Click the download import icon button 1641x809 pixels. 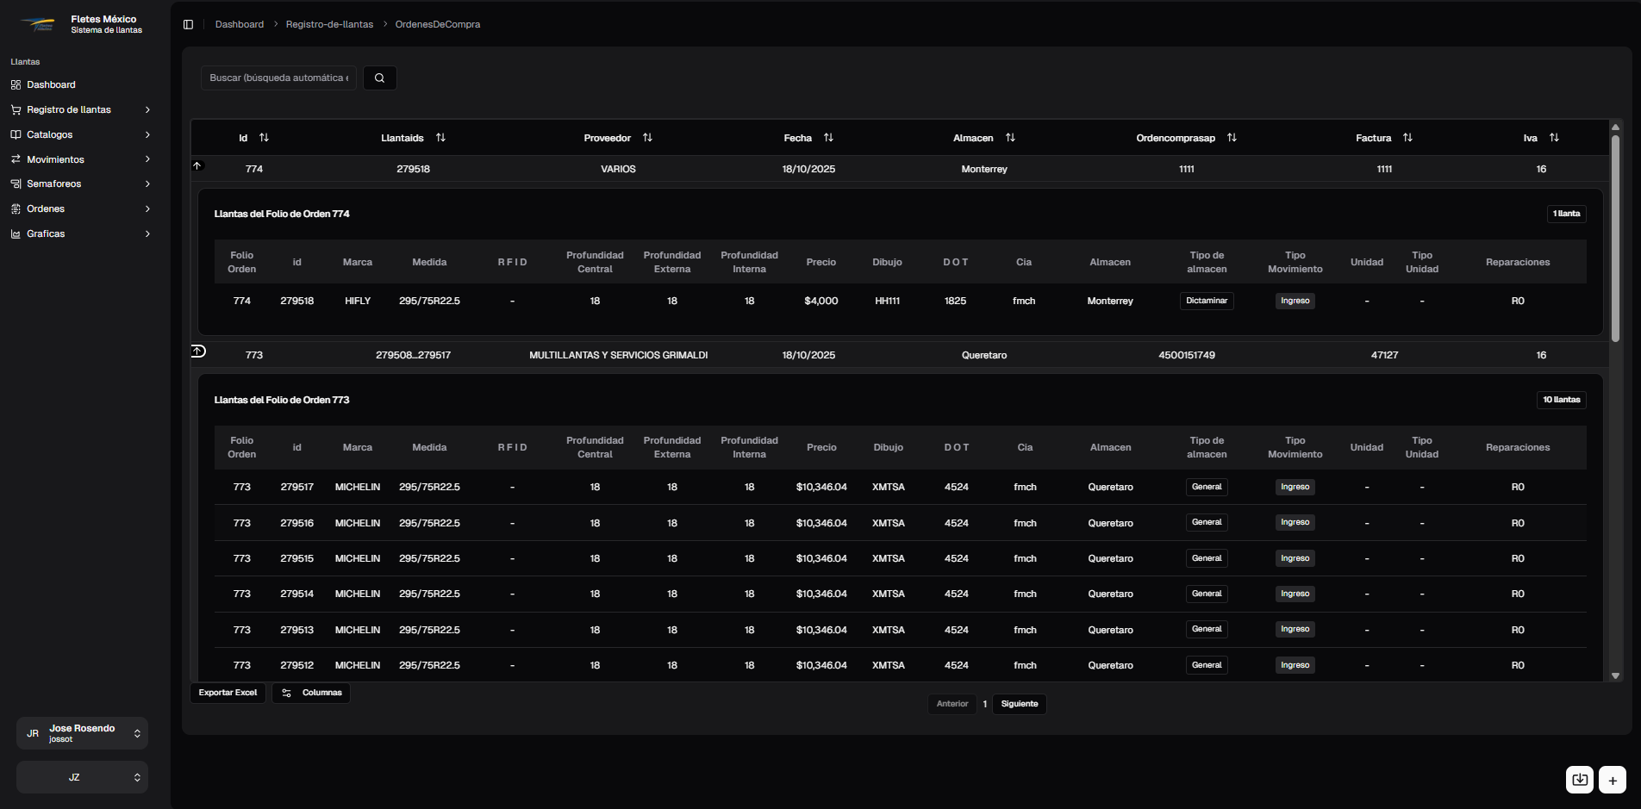(1579, 780)
